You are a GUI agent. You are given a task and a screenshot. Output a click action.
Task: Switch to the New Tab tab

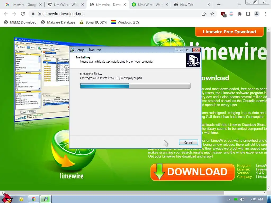189,5
